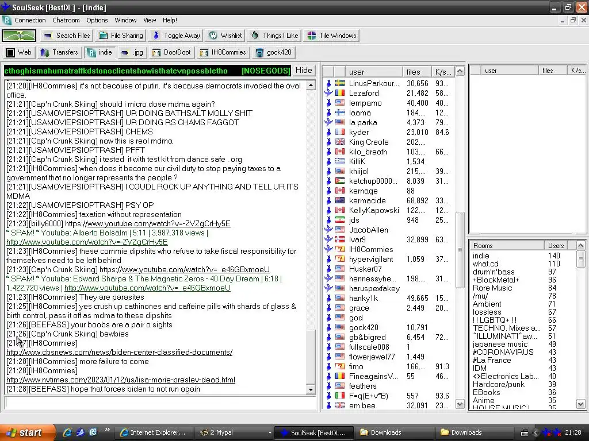This screenshot has height=441, width=589.
Task: Click user list scrollbar down arrow
Action: pos(460,404)
